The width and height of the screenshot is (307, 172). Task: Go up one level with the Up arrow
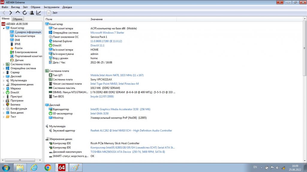[18, 13]
